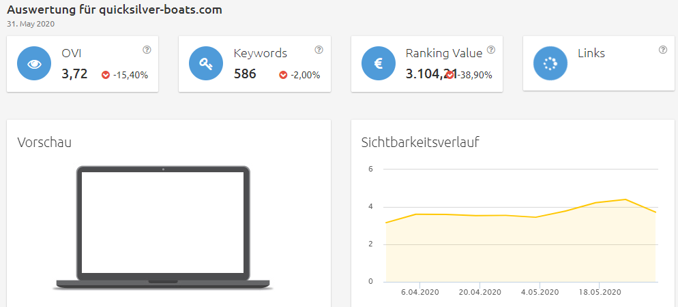678x307 pixels.
Task: Open the Links card title
Action: 591,53
